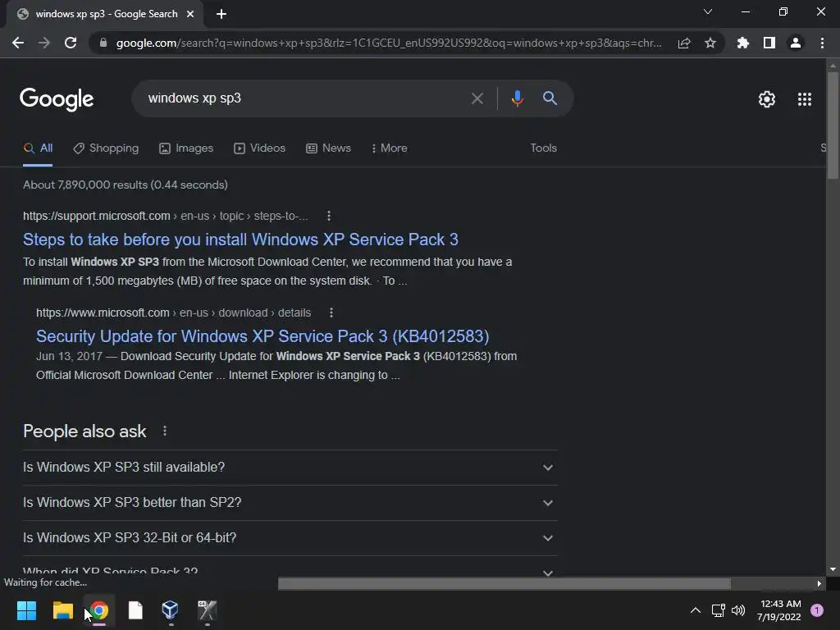The width and height of the screenshot is (840, 630).
Task: Expand 'Is Windows XP SP3 still available?'
Action: tap(290, 467)
